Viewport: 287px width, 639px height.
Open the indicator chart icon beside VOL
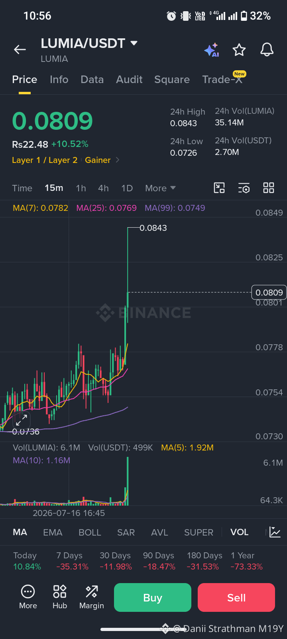(275, 532)
